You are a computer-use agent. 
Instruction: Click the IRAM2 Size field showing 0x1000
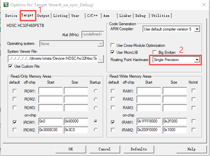(175, 130)
